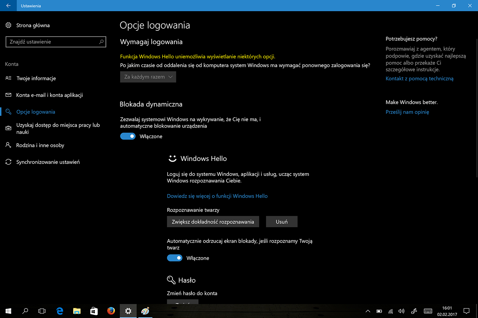Launch Microsoft Edge from taskbar
Screen dimensions: 478x318
coord(59,311)
